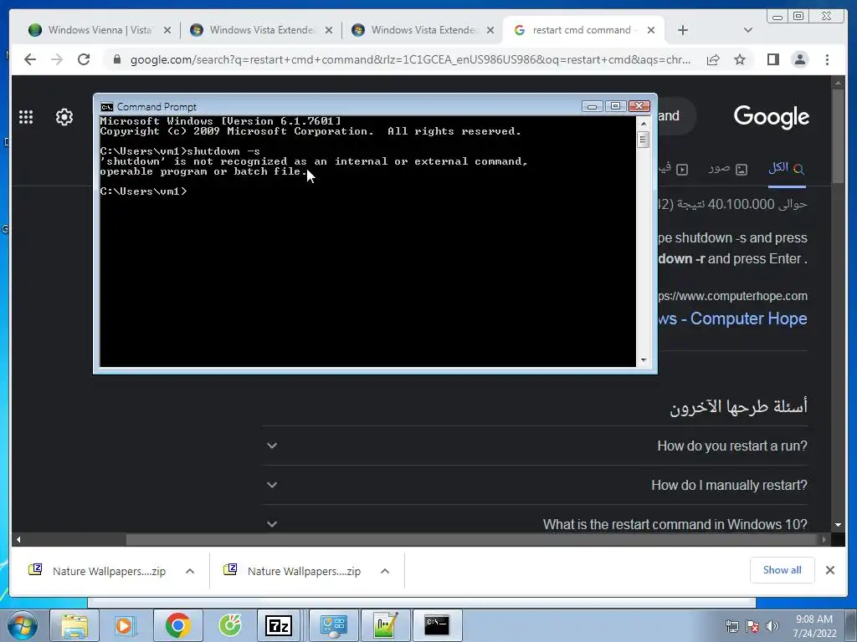Expand How do you restart a run?
This screenshot has width=857, height=642.
(x=535, y=446)
